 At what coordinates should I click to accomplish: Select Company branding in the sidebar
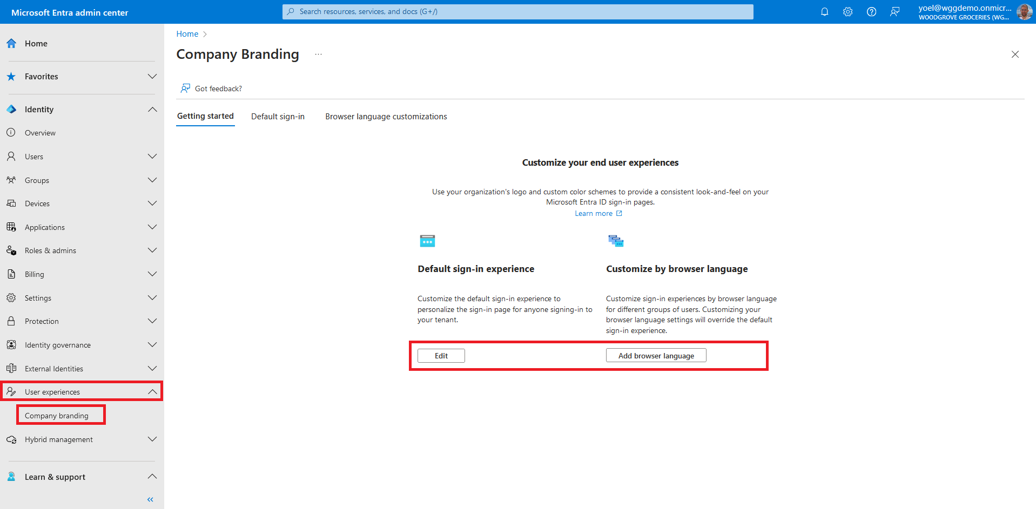57,416
